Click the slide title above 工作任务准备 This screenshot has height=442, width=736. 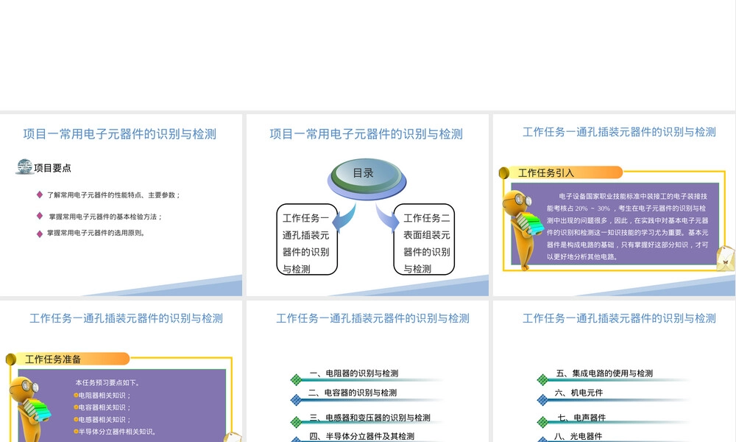tap(127, 318)
